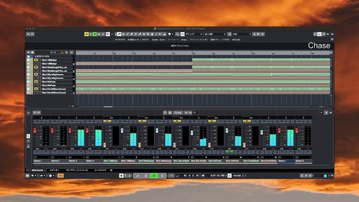This screenshot has height=202, width=359.
Task: Add a new track with plus button
Action: click(x=29, y=52)
